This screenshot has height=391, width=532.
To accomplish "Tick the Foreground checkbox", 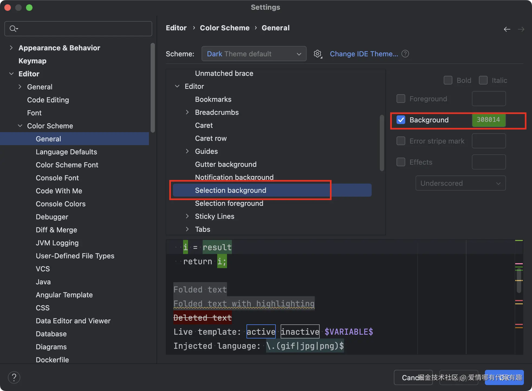I will coord(401,99).
